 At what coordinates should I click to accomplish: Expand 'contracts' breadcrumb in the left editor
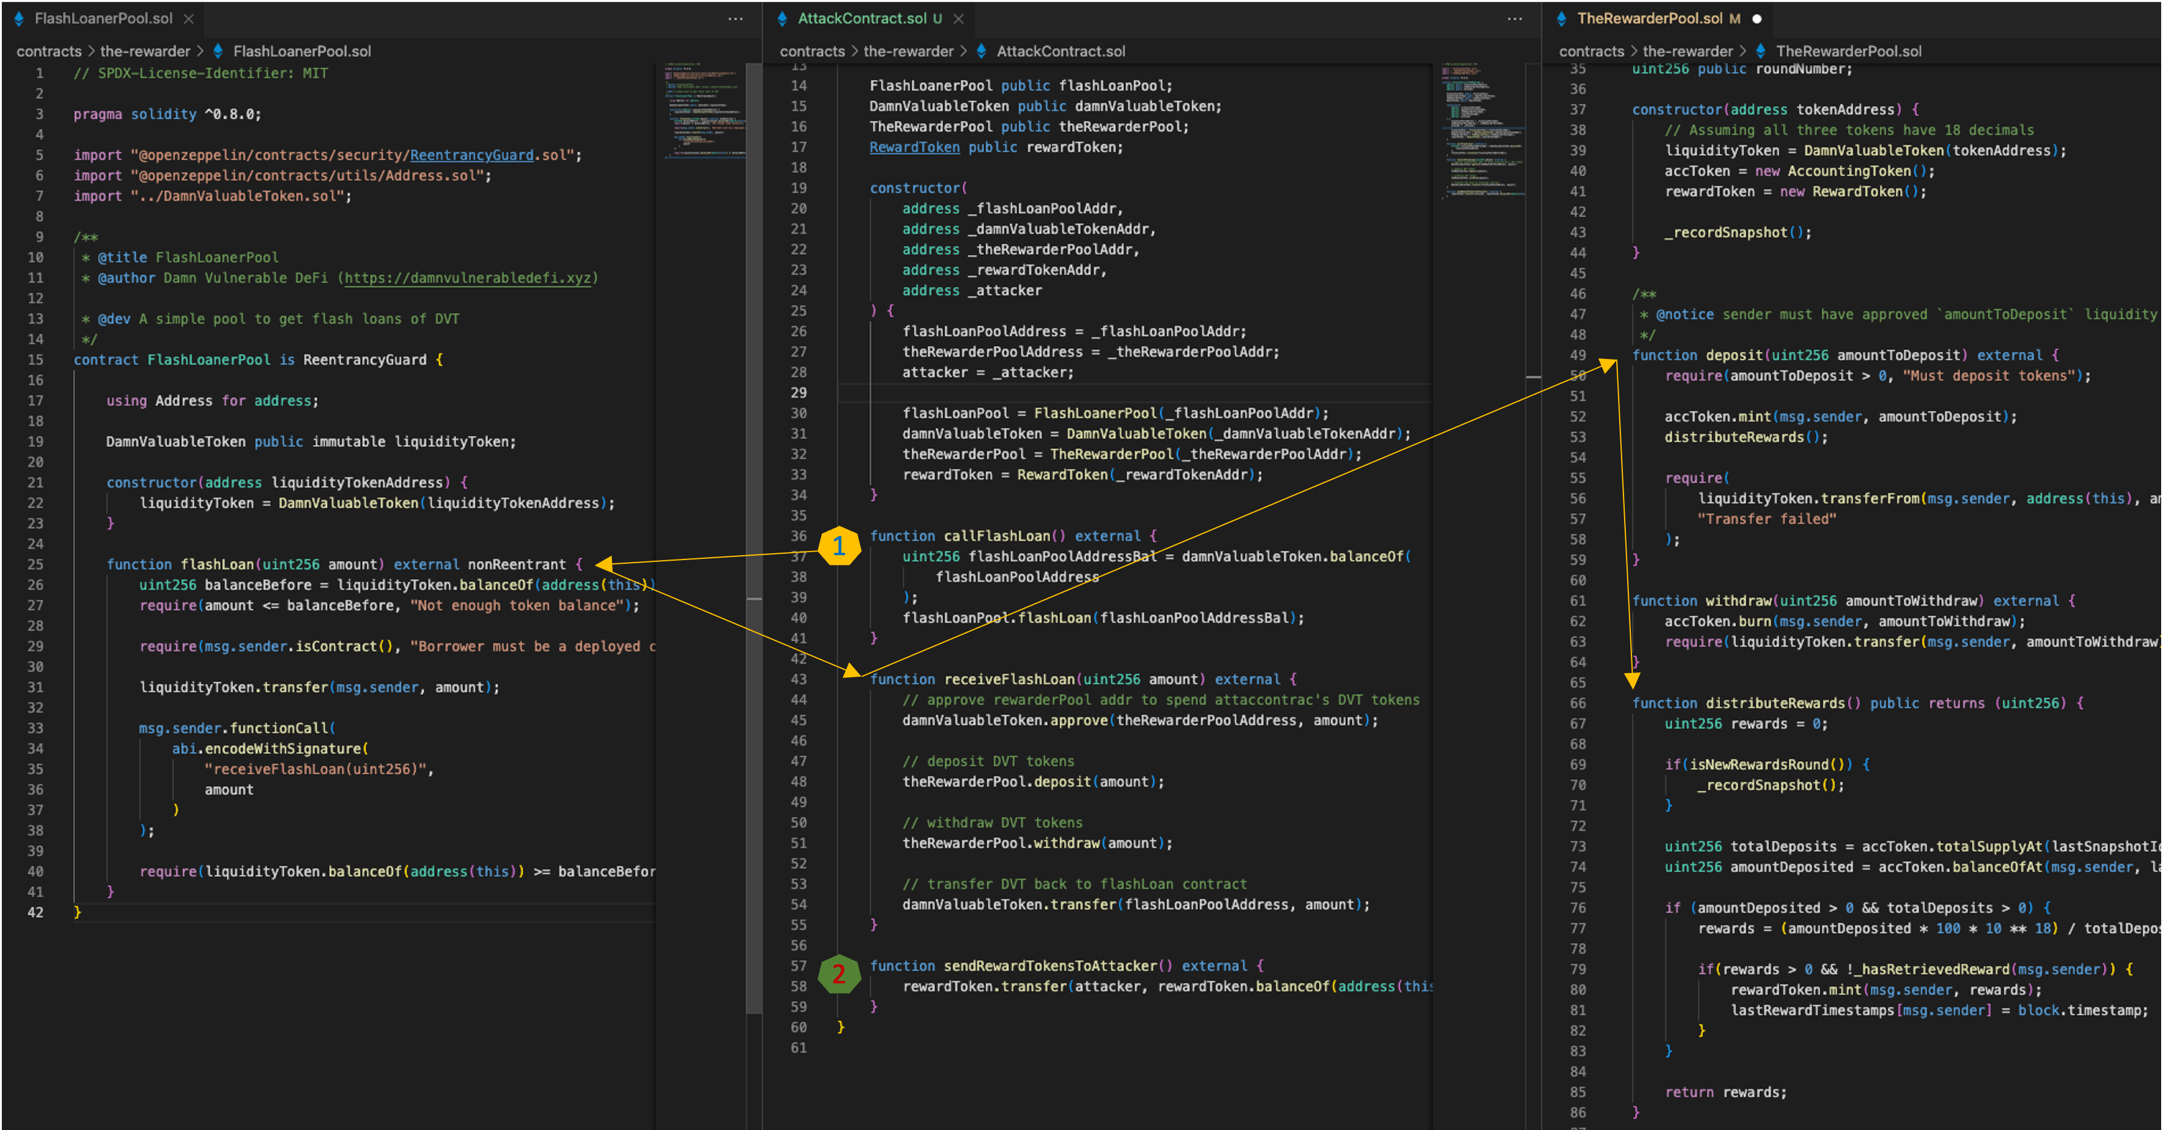[x=48, y=51]
